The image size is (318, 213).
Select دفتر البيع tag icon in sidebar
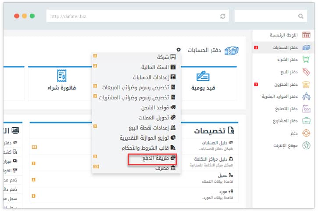click(306, 72)
